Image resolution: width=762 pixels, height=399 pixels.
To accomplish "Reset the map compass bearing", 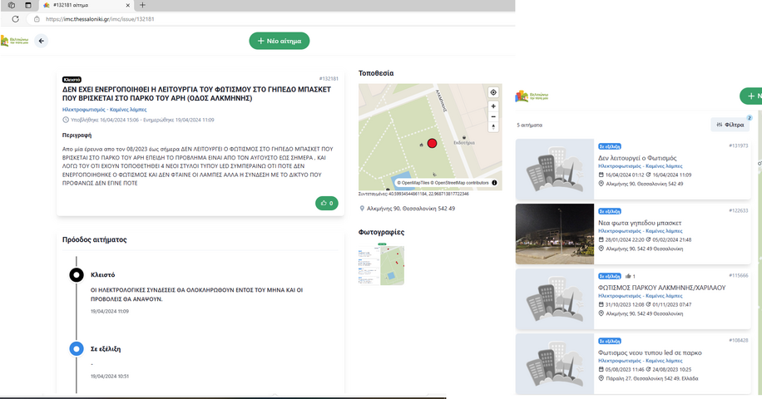I will (493, 126).
